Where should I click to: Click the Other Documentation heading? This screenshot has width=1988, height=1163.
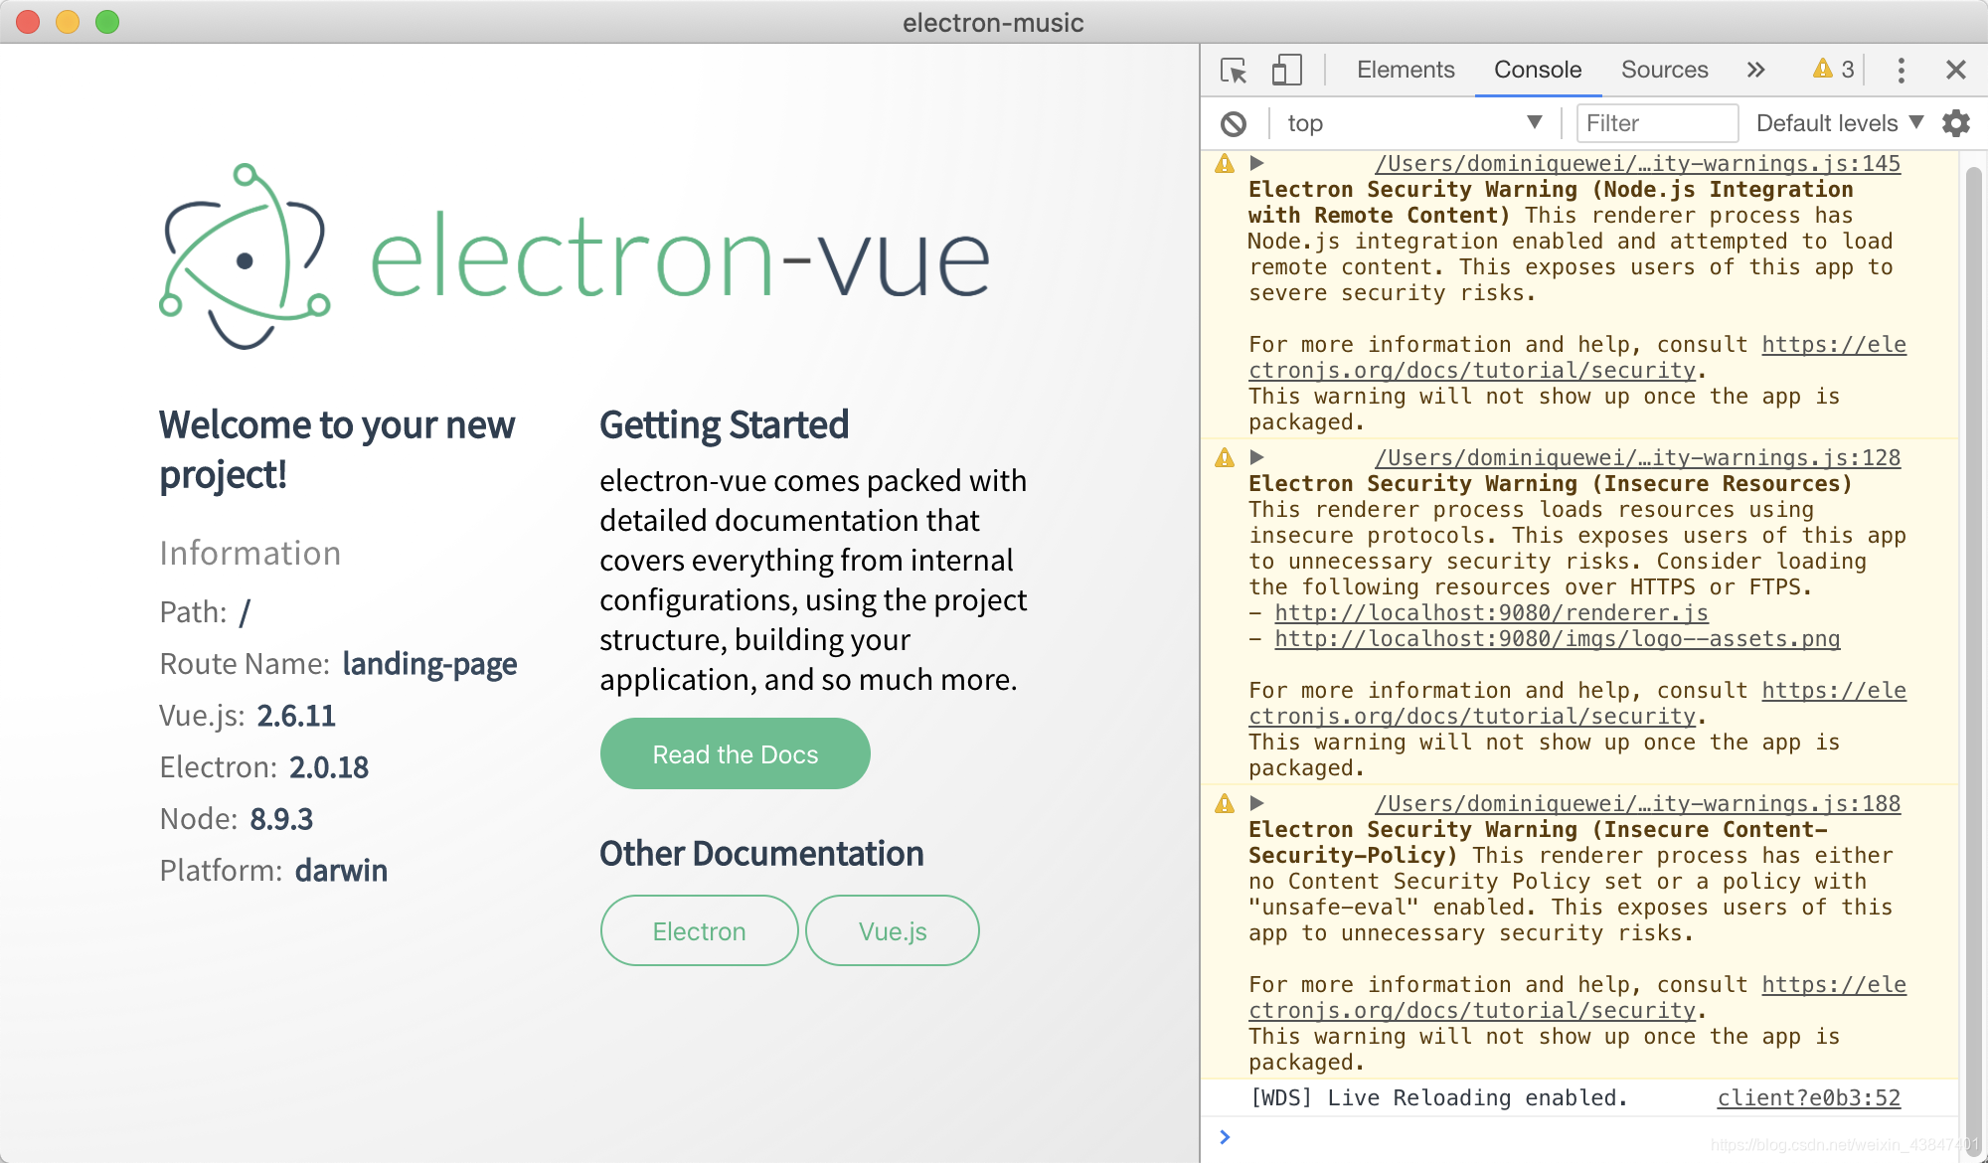coord(761,853)
